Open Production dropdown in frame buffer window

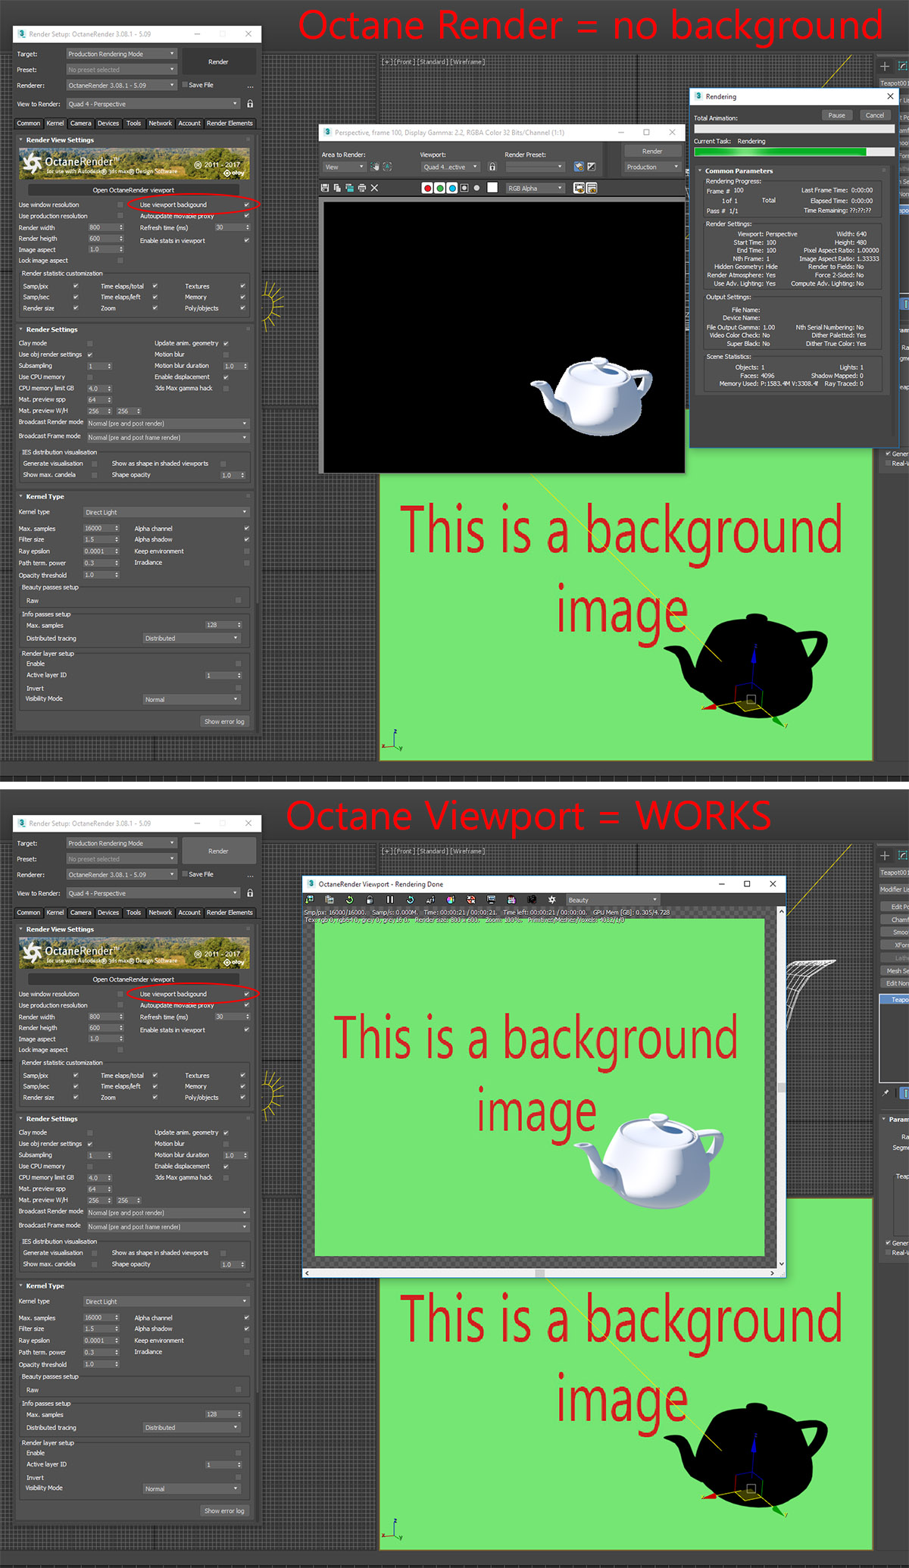point(651,167)
